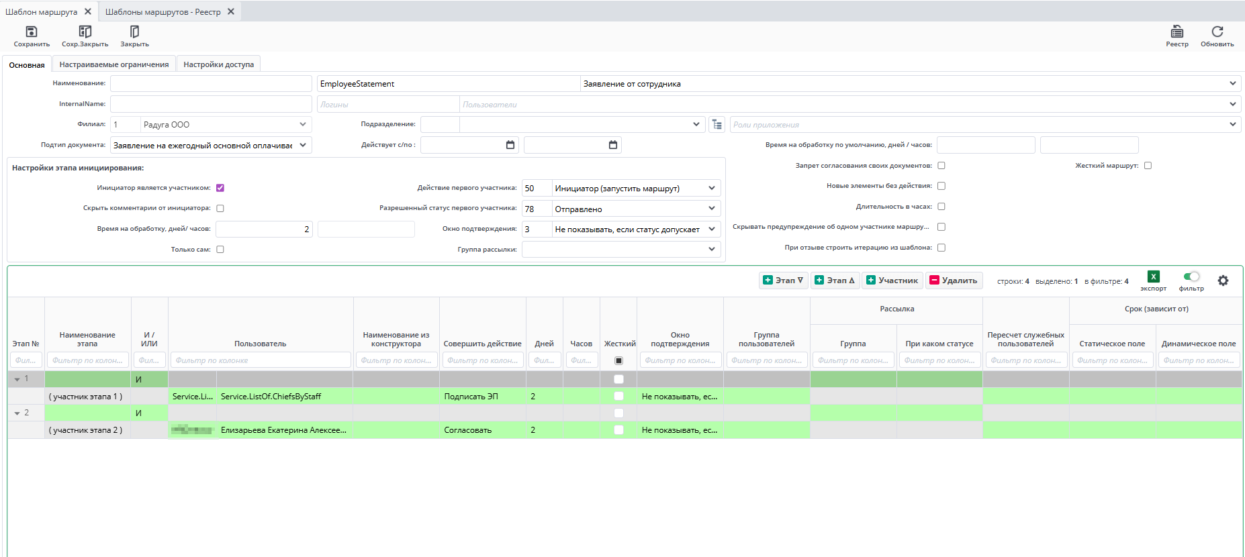Click the Участник add button
The width and height of the screenshot is (1245, 557).
coord(891,281)
